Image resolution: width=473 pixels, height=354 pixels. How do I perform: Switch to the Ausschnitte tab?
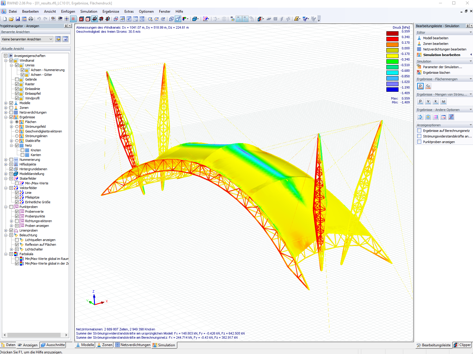click(53, 345)
